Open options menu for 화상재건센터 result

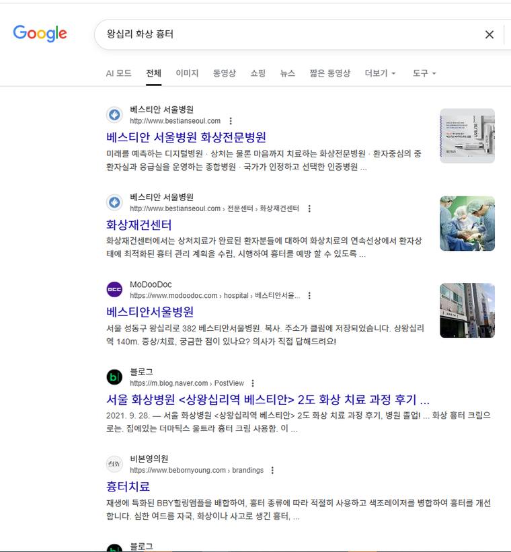309,208
